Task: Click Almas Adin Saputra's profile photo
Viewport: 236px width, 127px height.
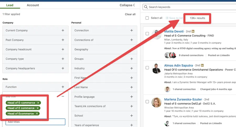Action: [157, 68]
